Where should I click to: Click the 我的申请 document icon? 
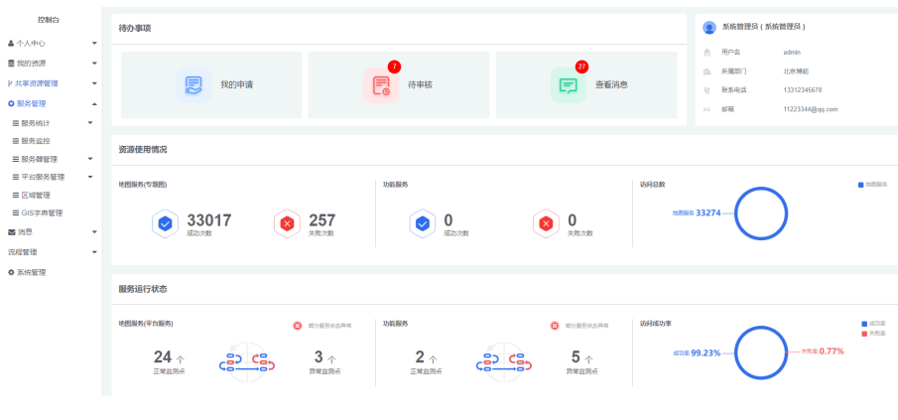(x=193, y=85)
